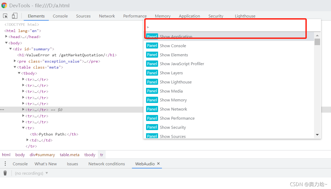Click the tr breadcrumb

click(x=102, y=155)
